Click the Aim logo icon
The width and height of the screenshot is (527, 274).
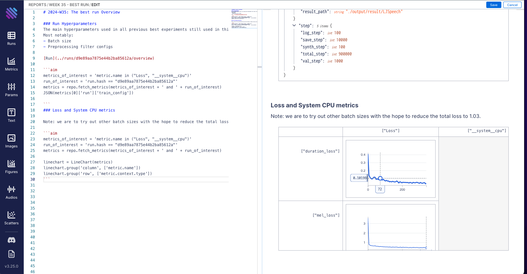(12, 13)
